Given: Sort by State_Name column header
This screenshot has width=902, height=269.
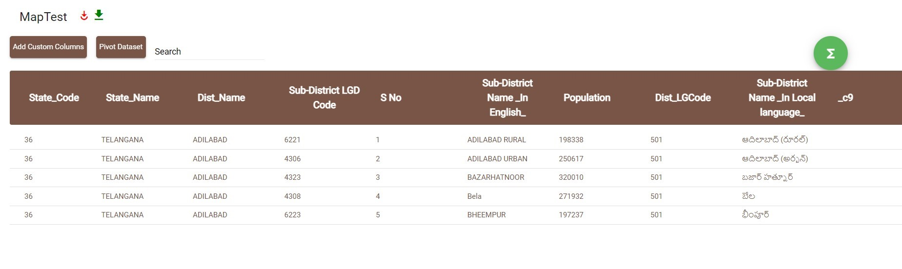Looking at the screenshot, I should click(x=132, y=97).
